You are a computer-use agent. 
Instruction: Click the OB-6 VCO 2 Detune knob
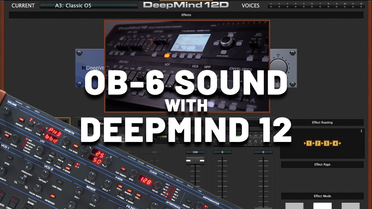[x=44, y=175]
